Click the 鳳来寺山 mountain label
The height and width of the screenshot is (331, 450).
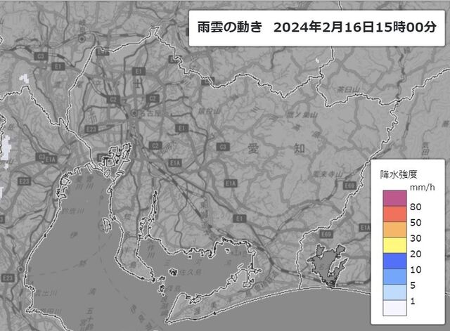[328, 174]
